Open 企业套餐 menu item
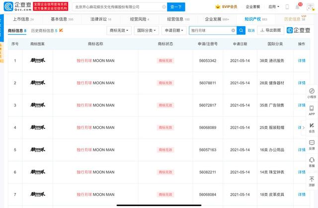This screenshot has width=318, height=208. pos(253,6)
